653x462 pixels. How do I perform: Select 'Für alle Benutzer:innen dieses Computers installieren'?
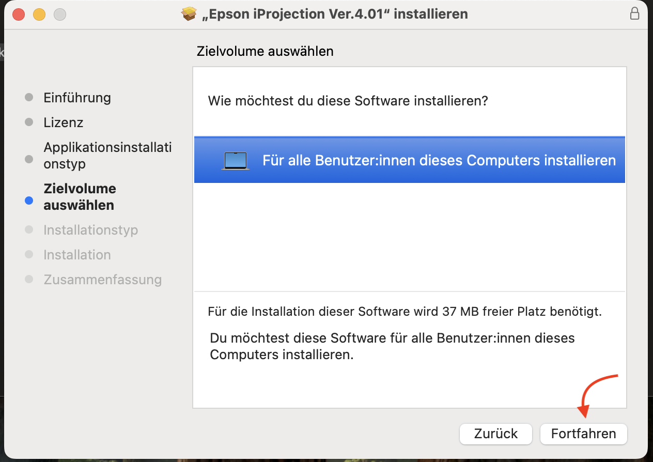point(410,160)
